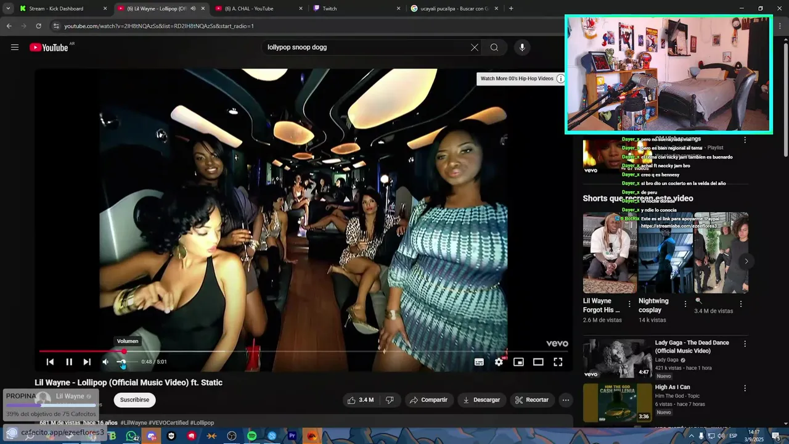Open tab search dropdown arrow
Viewport: 789px width, 444px height.
coord(8,9)
